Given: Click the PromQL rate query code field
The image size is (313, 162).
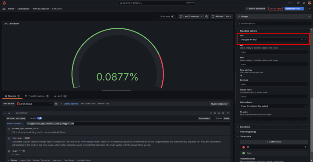Looking at the screenshot, I should click(x=127, y=124).
